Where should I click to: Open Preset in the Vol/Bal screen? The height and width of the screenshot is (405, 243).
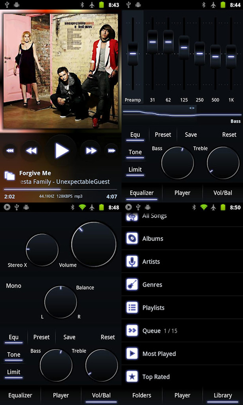click(x=42, y=337)
